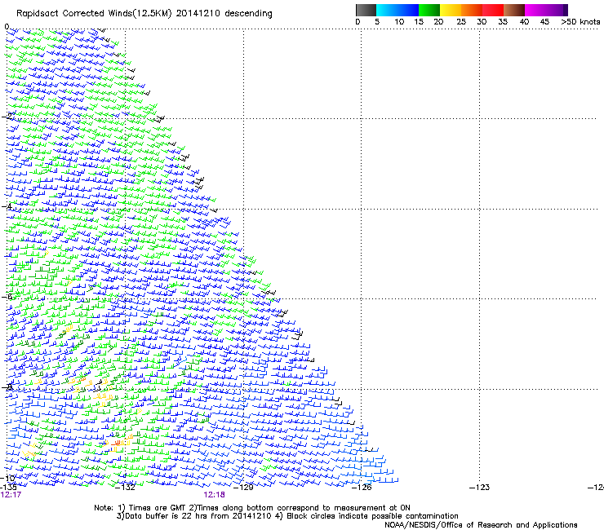This screenshot has height=530, width=604.
Task: Click the '10' label under the color bar
Action: click(399, 22)
